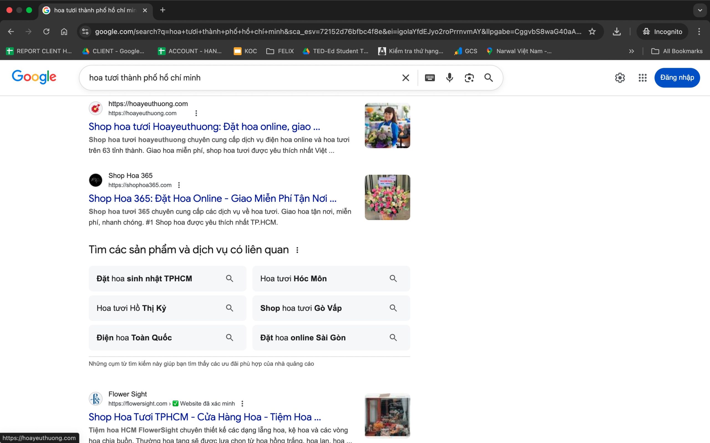Open Chrome three-dot menu
Image resolution: width=710 pixels, height=443 pixels.
coord(699,32)
